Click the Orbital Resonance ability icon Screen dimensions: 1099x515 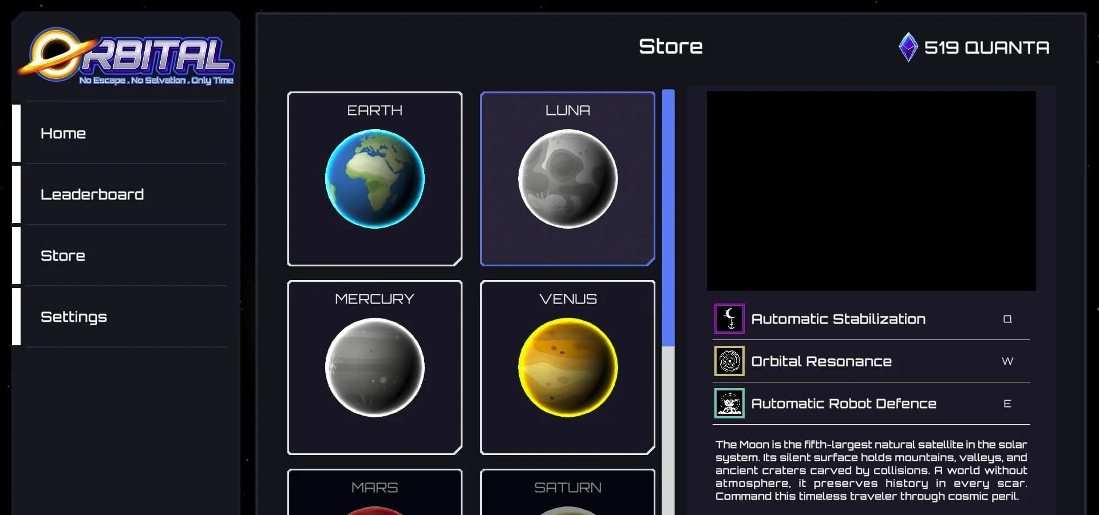[x=729, y=361]
